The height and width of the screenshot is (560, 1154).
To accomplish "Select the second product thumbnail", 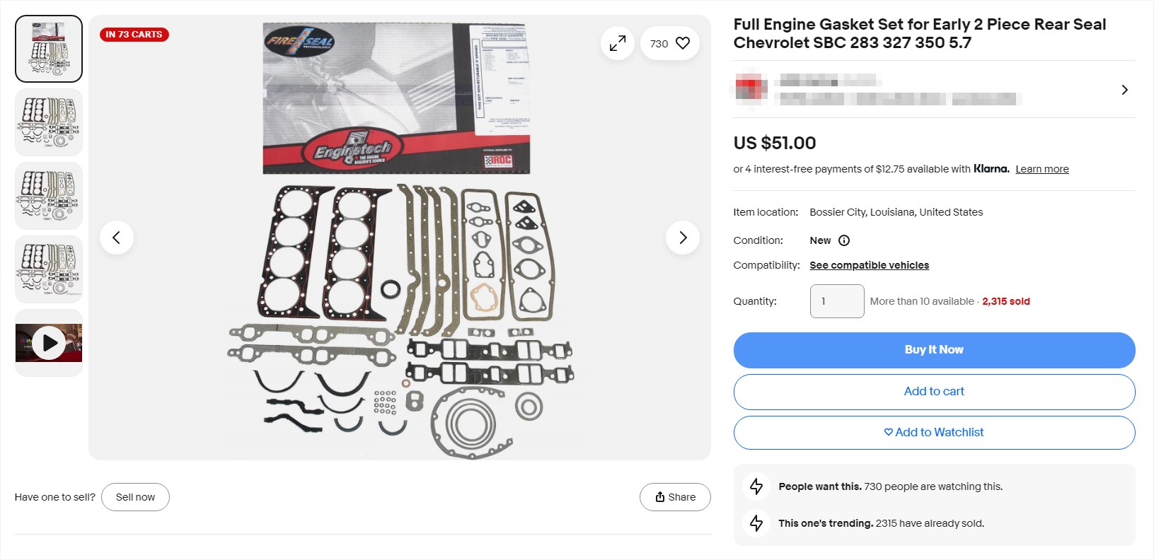I will coord(48,122).
